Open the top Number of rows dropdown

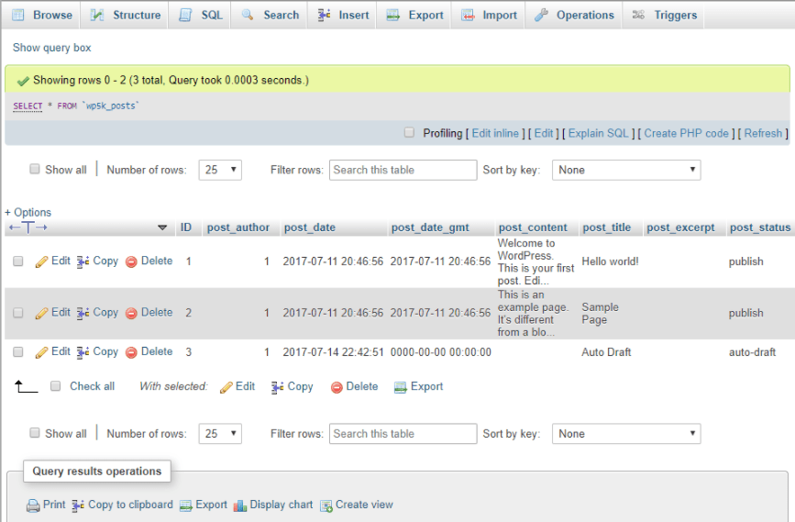point(222,170)
